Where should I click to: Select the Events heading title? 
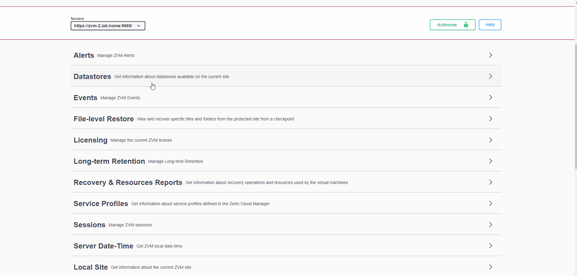(85, 98)
